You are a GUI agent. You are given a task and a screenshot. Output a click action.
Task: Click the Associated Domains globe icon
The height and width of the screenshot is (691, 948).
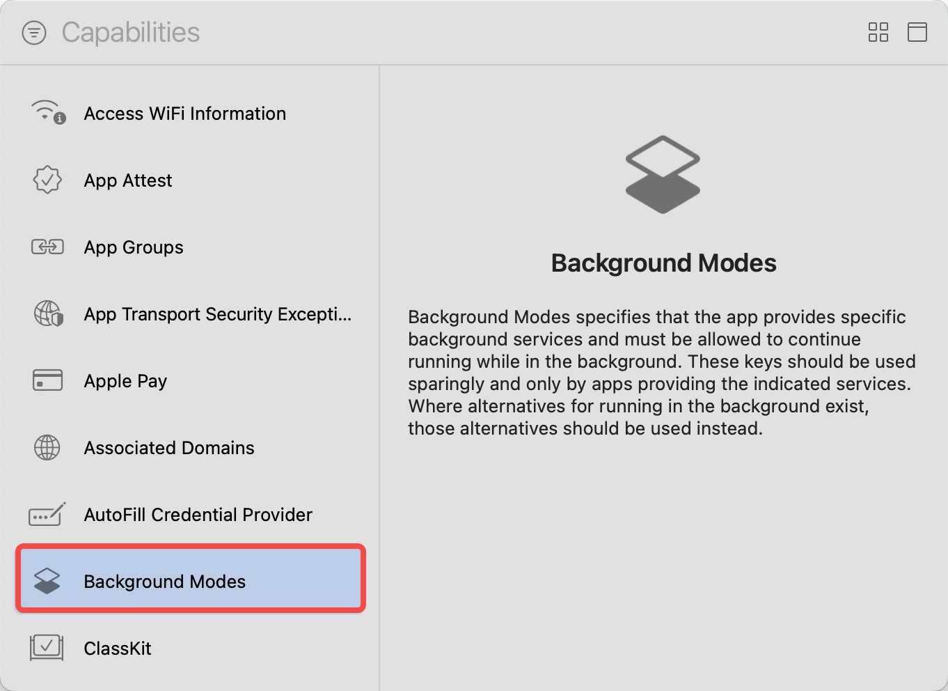[x=47, y=447]
